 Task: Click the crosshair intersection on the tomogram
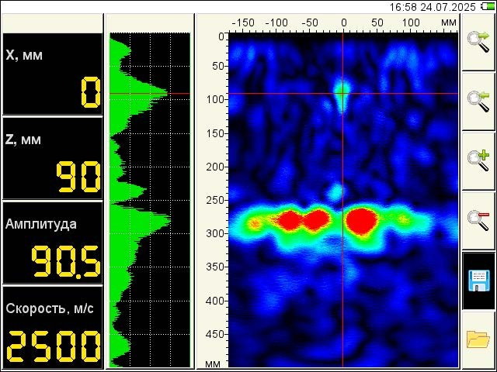(x=342, y=94)
